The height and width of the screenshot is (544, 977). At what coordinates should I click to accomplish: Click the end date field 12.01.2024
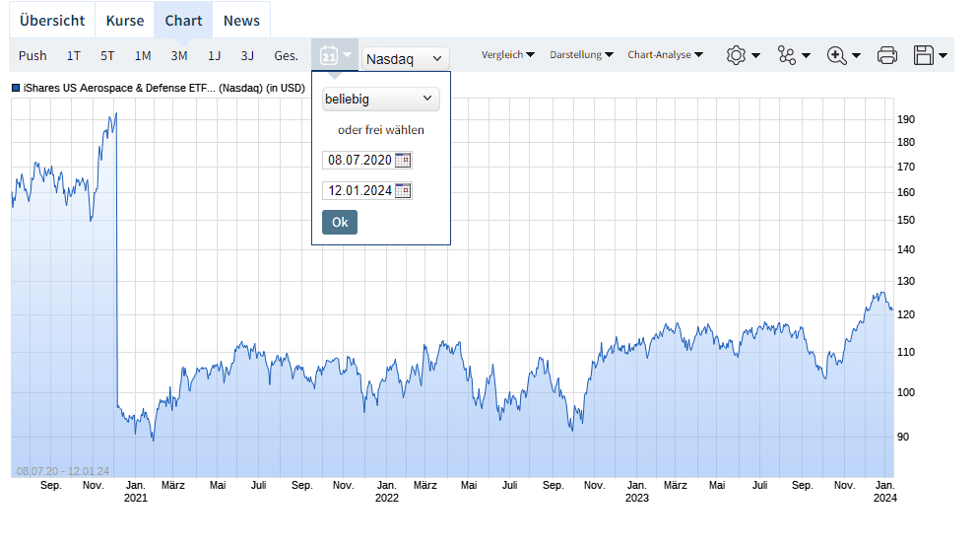click(x=359, y=190)
